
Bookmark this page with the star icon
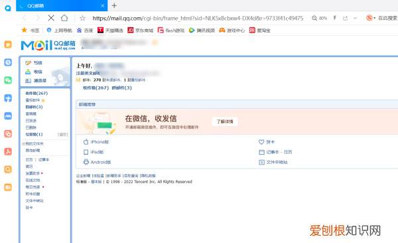pos(82,18)
